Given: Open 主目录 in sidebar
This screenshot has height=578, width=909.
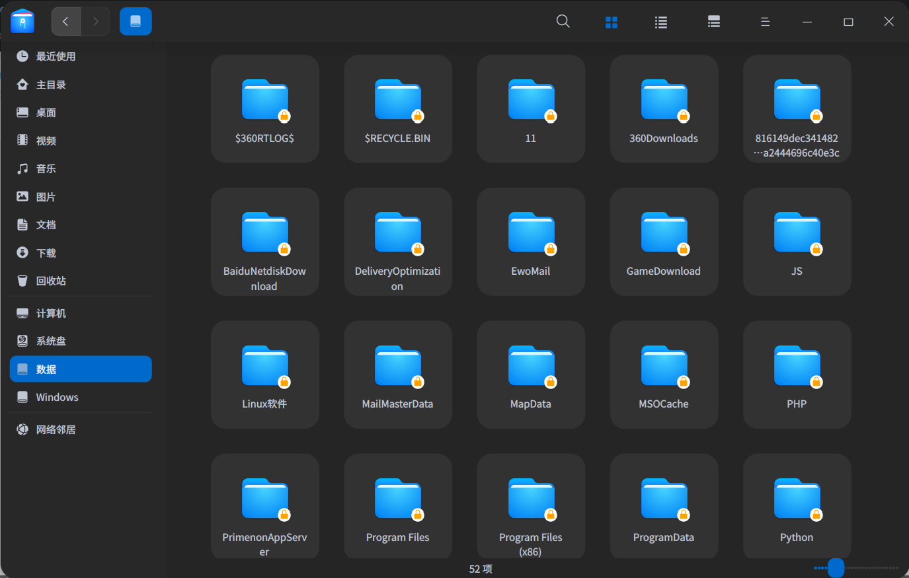Looking at the screenshot, I should point(81,85).
